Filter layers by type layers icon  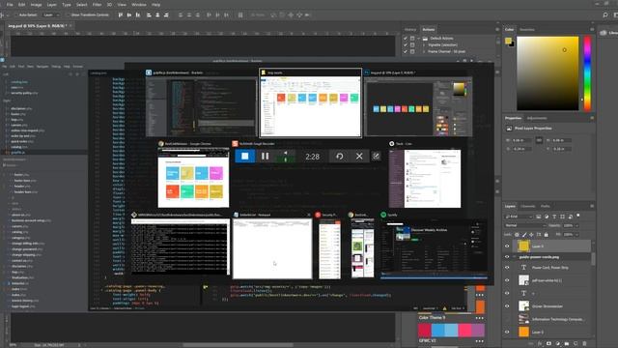554,217
